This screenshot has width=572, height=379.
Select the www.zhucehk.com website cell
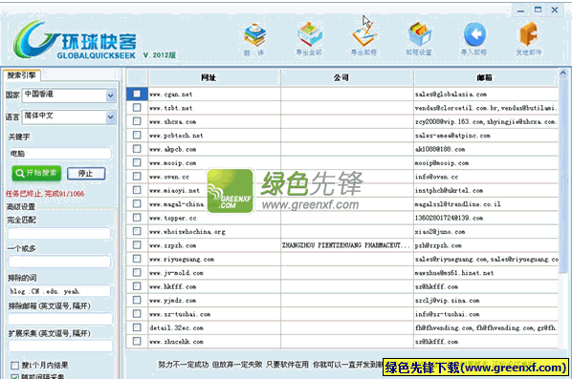pos(214,342)
